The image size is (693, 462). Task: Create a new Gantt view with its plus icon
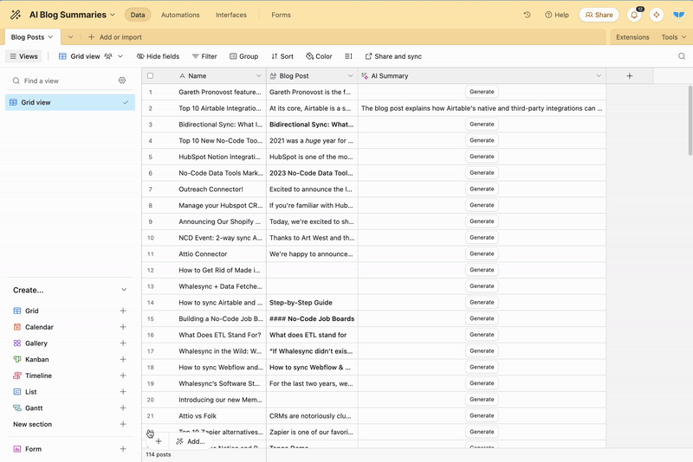(x=123, y=407)
